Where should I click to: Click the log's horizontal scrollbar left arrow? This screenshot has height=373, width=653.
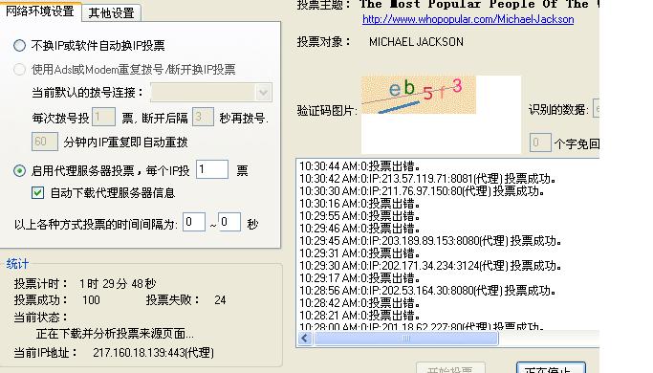click(305, 339)
